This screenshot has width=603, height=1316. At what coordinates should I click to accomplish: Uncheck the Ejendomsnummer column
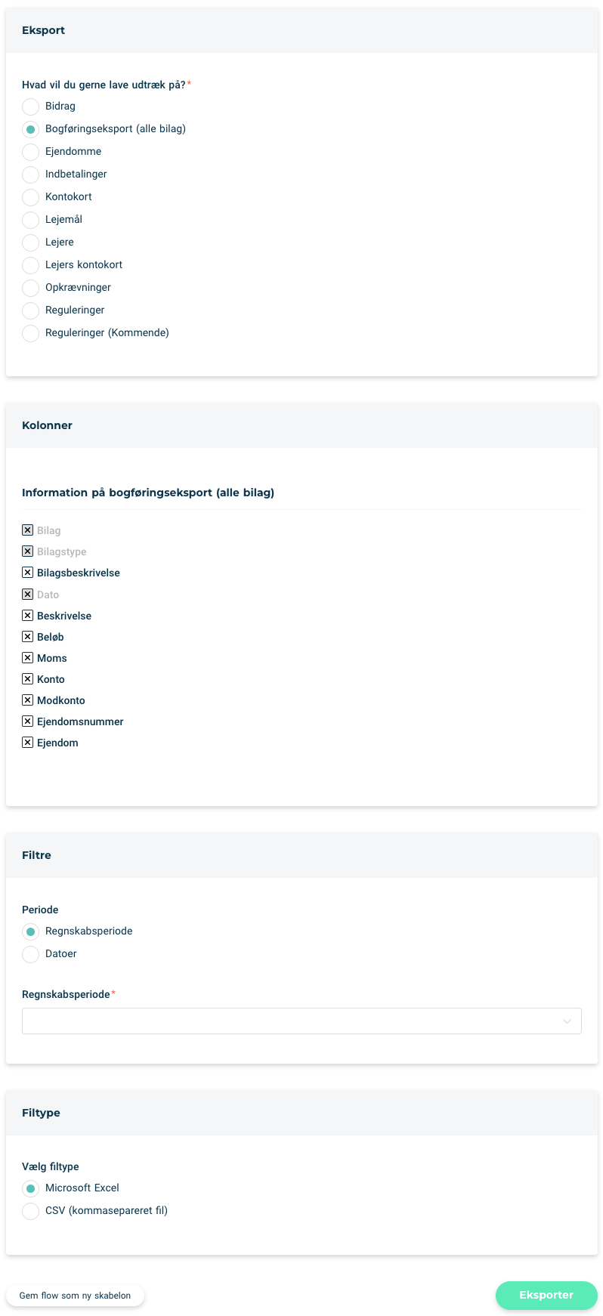point(27,721)
